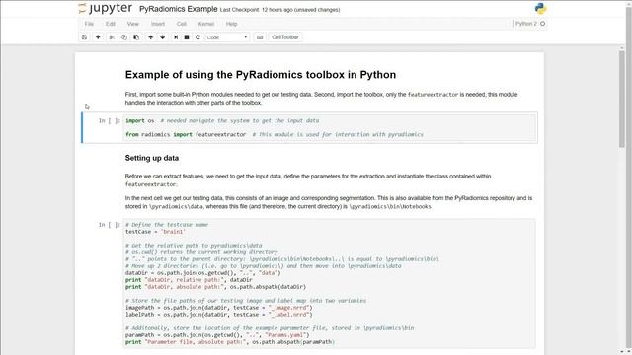
Task: Click the dataDir os.path.join code line
Action: coord(203,273)
